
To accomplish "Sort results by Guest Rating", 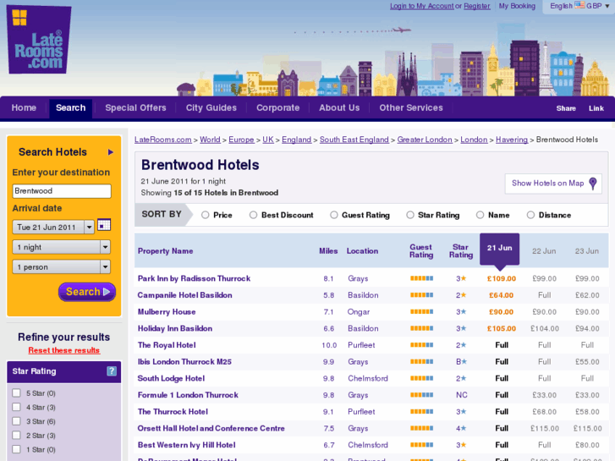I will 334,215.
